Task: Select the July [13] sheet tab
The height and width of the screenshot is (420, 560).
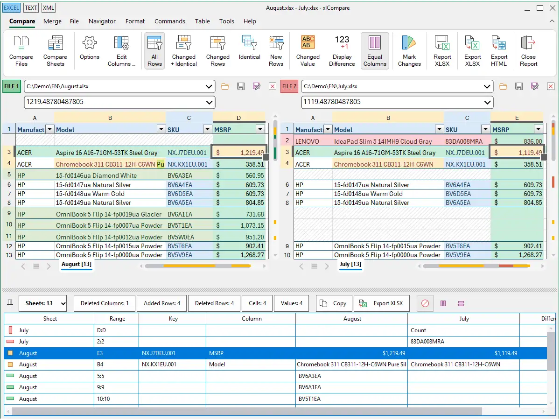Action: coord(350,265)
